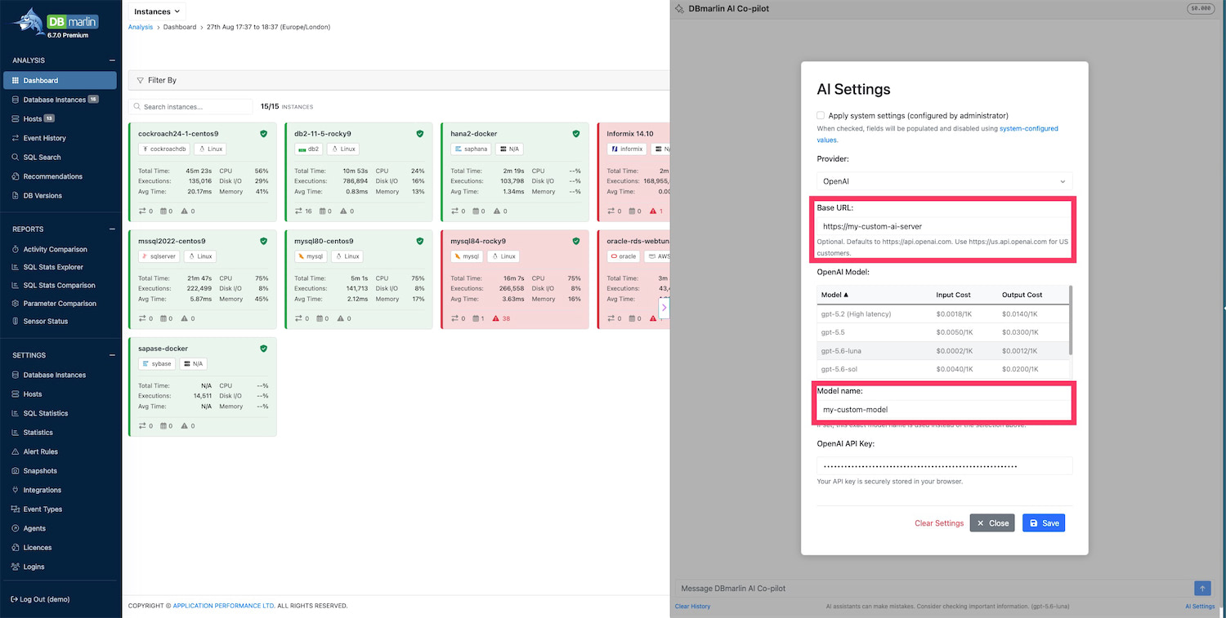Click search magnifier in instances search box

coord(137,107)
